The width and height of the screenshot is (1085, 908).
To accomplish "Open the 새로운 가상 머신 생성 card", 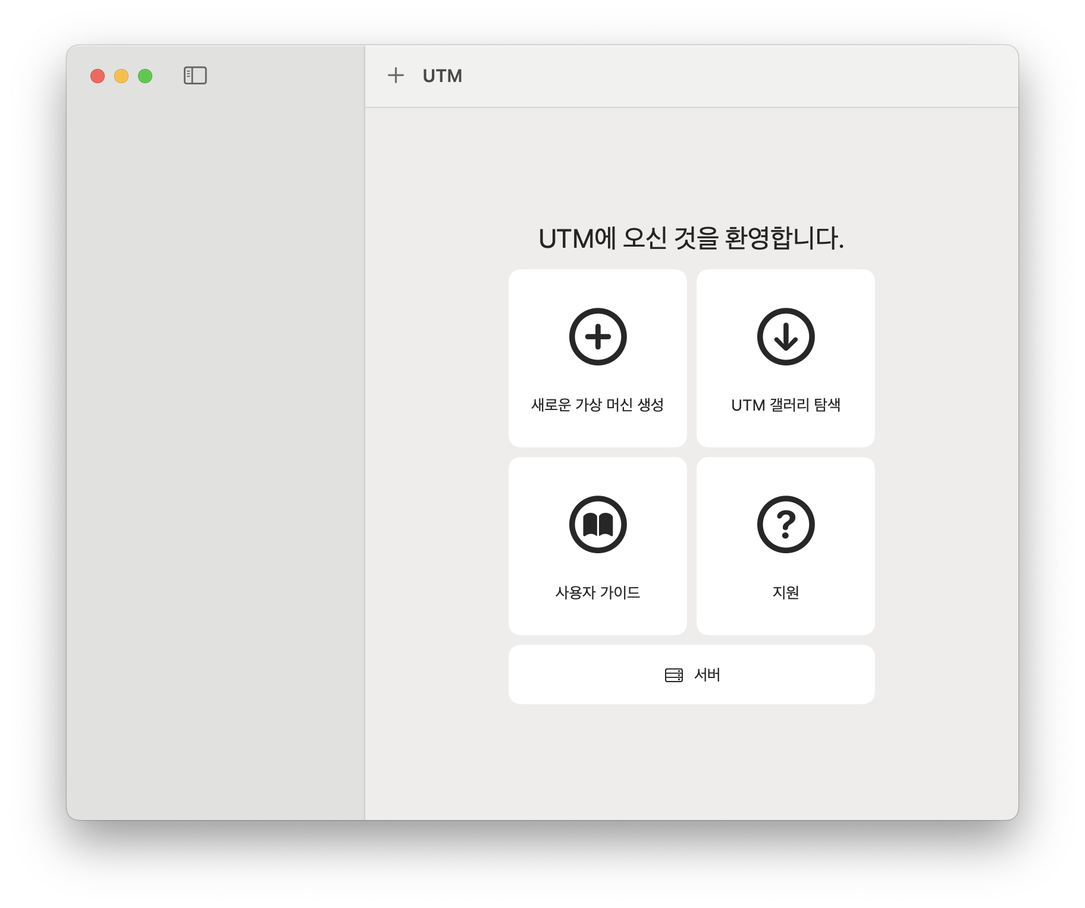I will tap(597, 358).
